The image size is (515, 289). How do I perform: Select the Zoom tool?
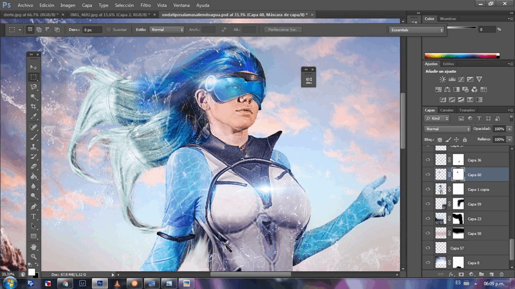(34, 256)
